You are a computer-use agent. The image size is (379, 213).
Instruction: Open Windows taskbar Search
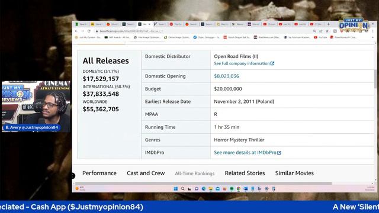[183, 189]
